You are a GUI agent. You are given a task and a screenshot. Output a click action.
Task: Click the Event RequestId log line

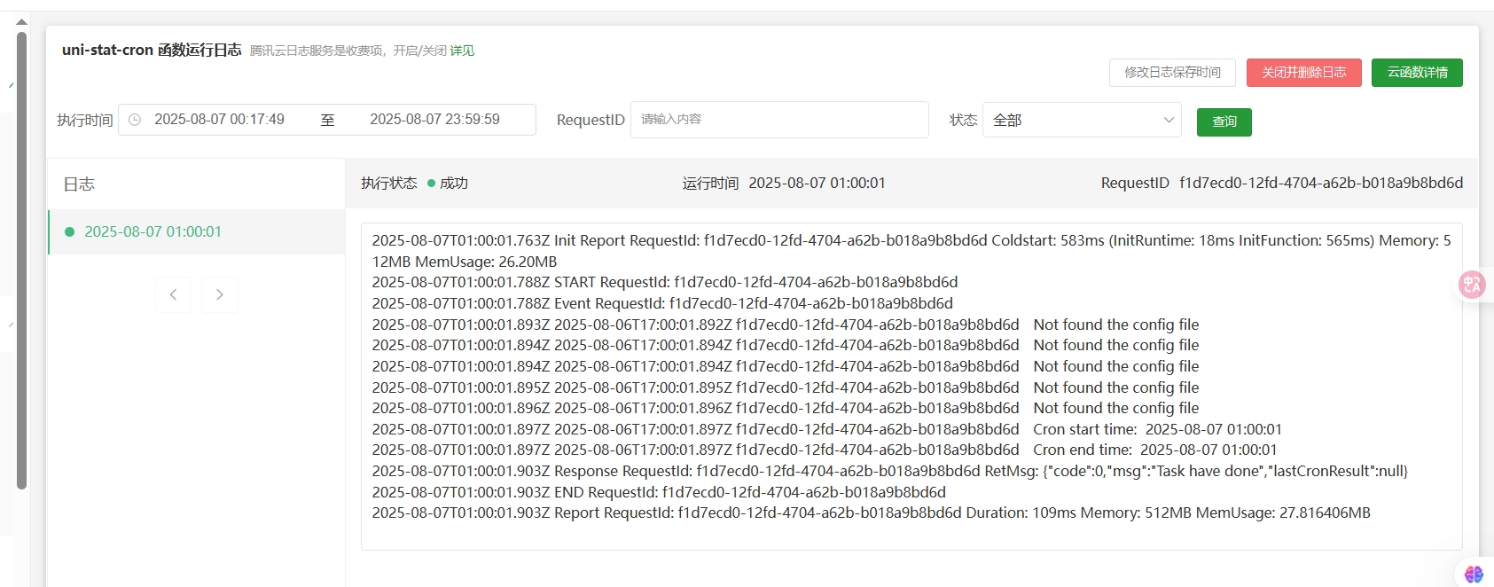(662, 303)
